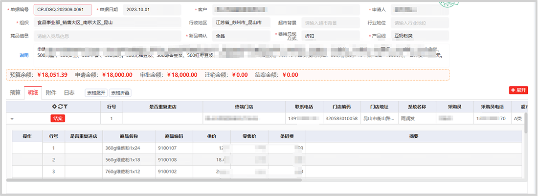
Task: Click the refresh icon in table header
Action: click(60, 106)
